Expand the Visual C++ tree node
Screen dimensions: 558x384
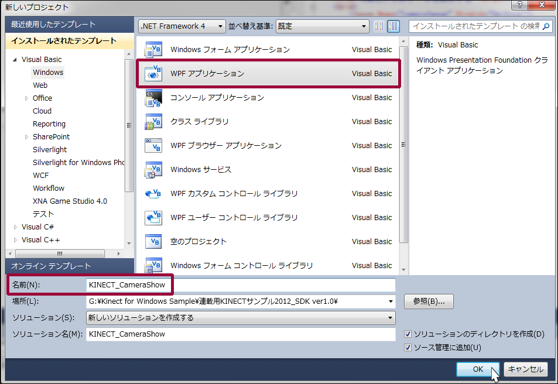[15, 240]
